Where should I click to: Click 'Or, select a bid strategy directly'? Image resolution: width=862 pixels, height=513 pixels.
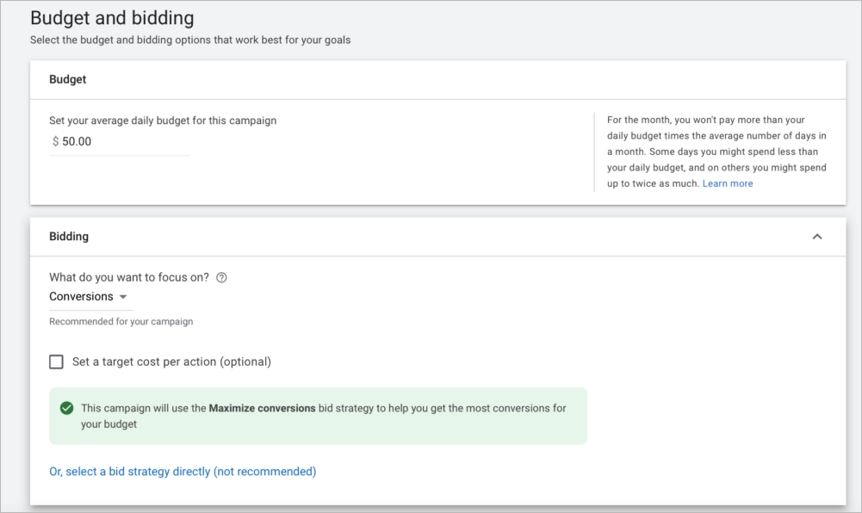(x=183, y=471)
